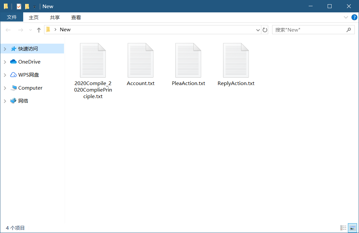The image size is (359, 233).
Task: Open the address bar dropdown arrow
Action: pos(258,29)
